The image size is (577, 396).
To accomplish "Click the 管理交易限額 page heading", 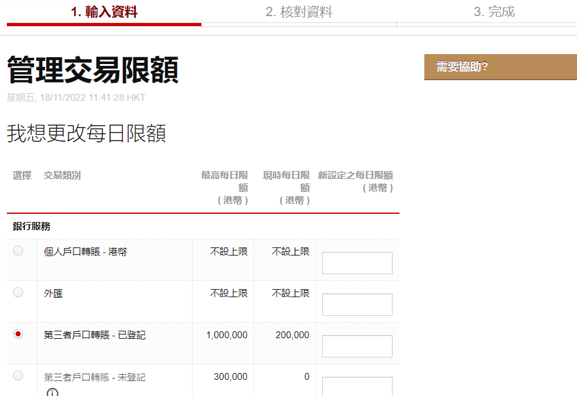I will pos(93,70).
